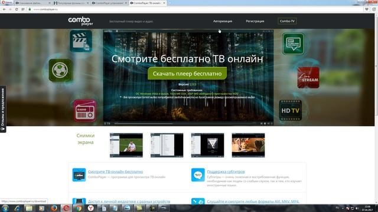Switch to the ComboPlayer third tab
Viewport: 378px width, 212px height.
110,3
